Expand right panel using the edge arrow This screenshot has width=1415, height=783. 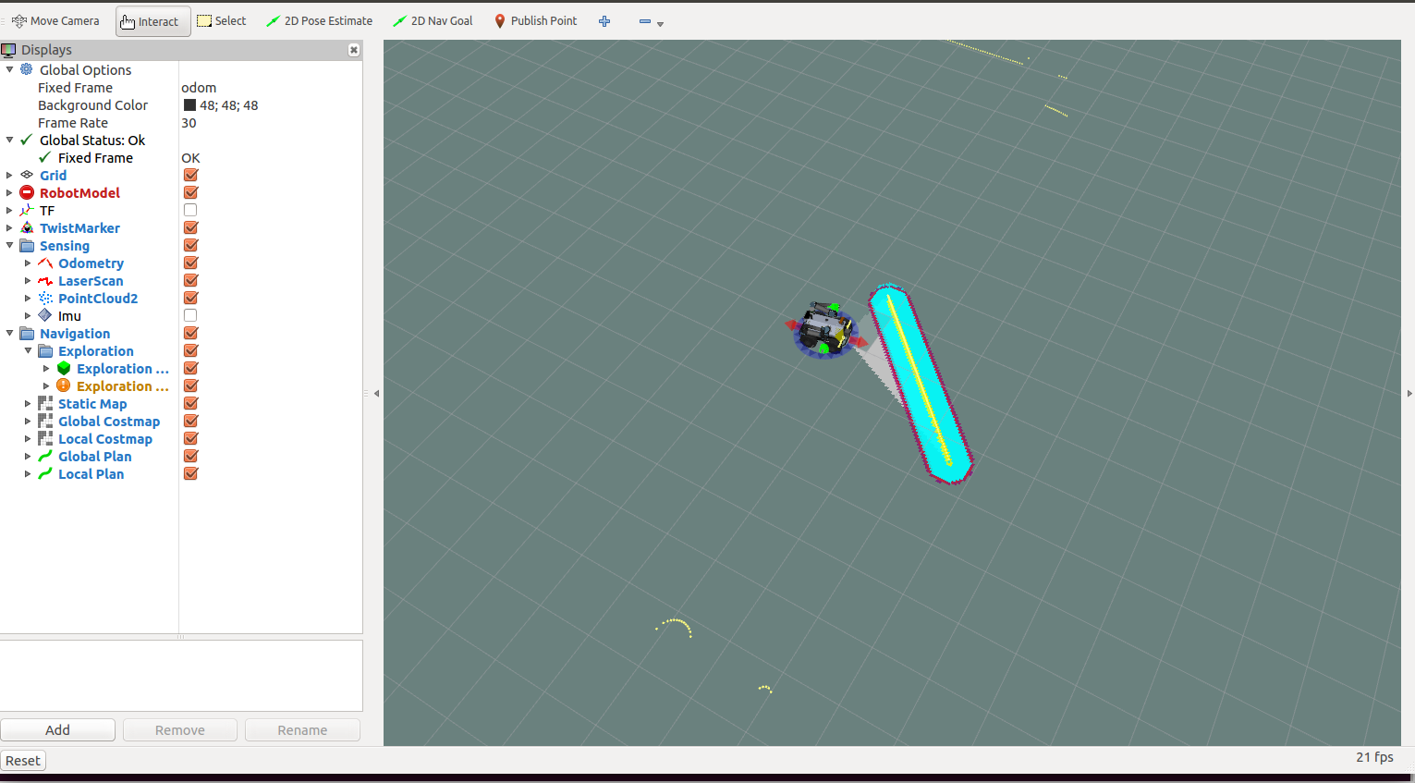coord(1409,393)
